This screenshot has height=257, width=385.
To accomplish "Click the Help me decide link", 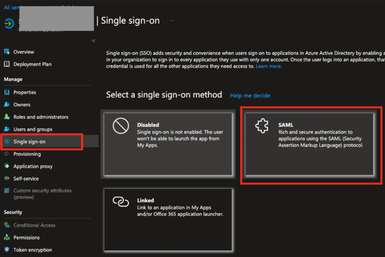I will tap(250, 96).
